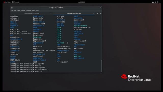Click the 'system-release-cpe' entry

click(82, 28)
